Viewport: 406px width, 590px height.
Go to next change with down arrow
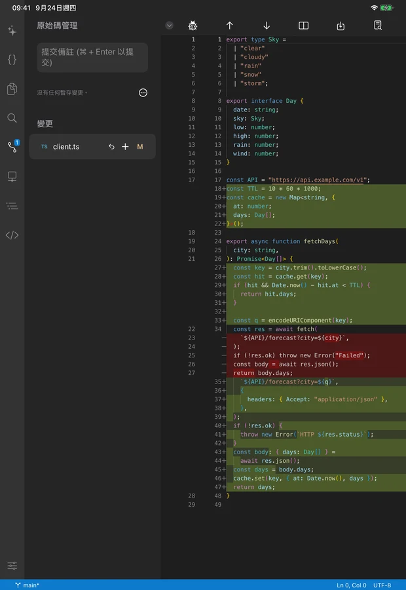267,26
